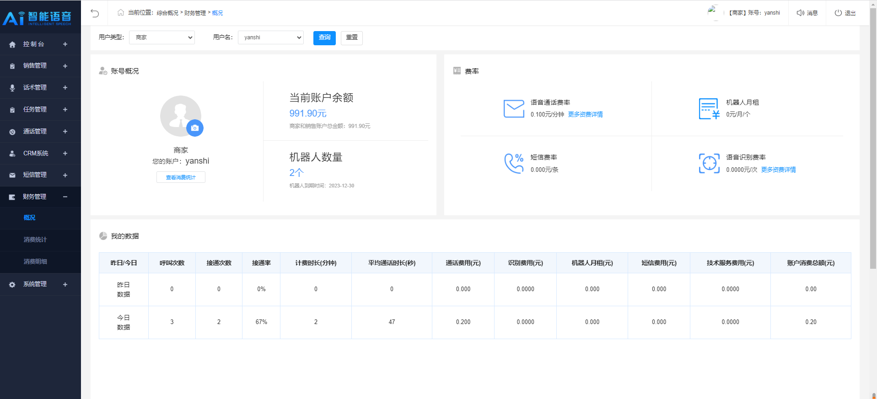
Task: Click the 系统管理 gear icon
Action: tap(12, 284)
